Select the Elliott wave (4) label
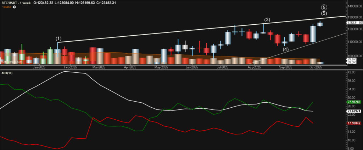This screenshot has height=150, width=363. [286, 49]
